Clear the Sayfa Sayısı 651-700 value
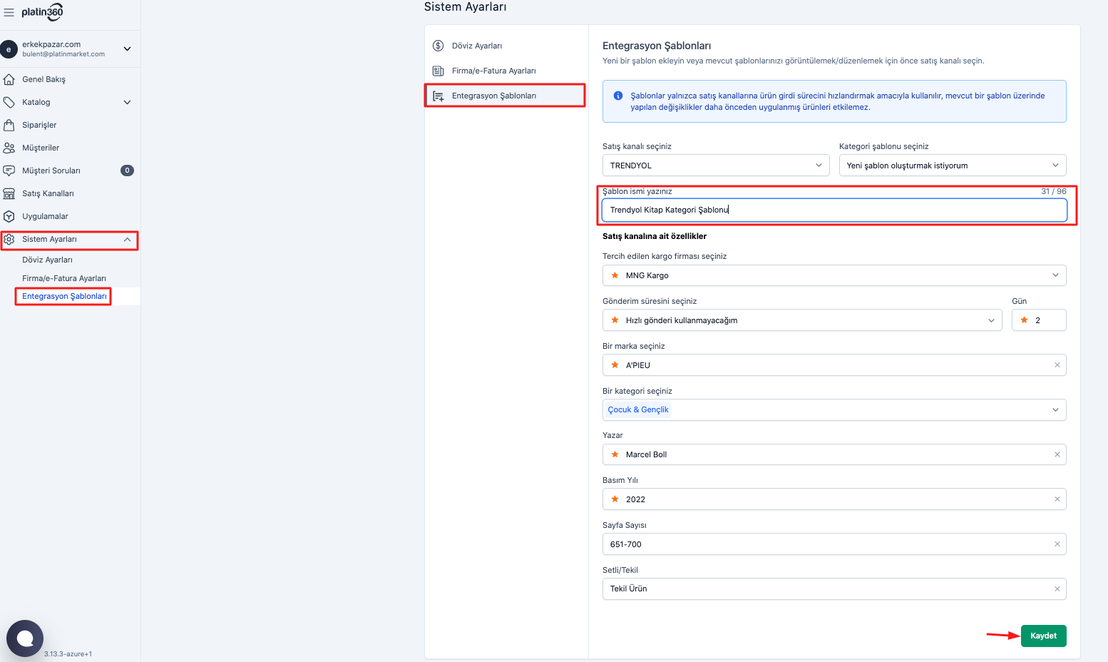Image resolution: width=1108 pixels, height=662 pixels. coord(1057,544)
